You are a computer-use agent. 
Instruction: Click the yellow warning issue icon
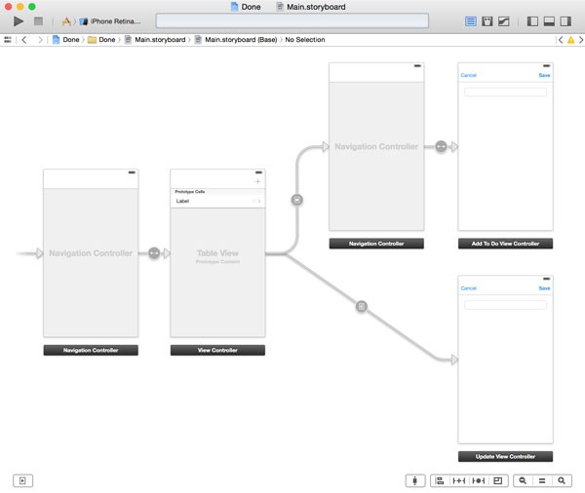(570, 40)
